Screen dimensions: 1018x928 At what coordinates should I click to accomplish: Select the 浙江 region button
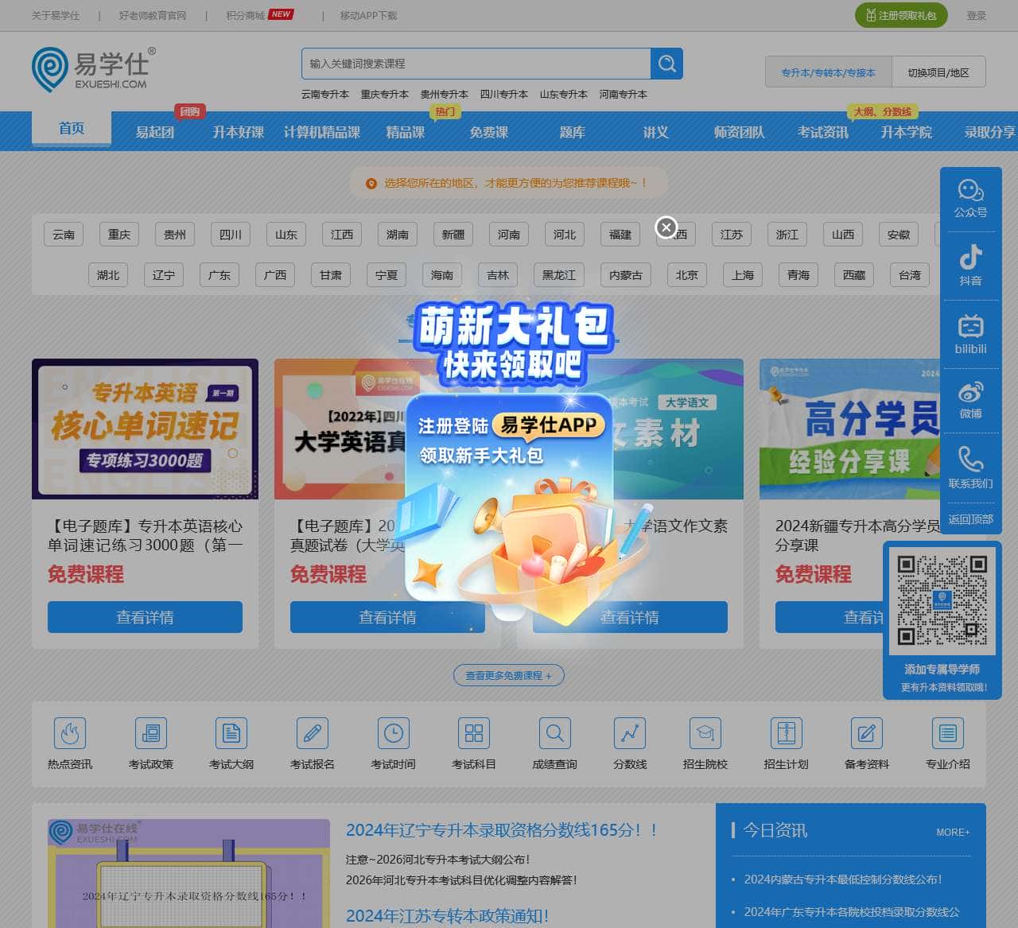787,235
